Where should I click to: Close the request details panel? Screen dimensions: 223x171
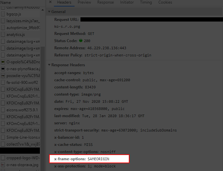click(x=50, y=2)
